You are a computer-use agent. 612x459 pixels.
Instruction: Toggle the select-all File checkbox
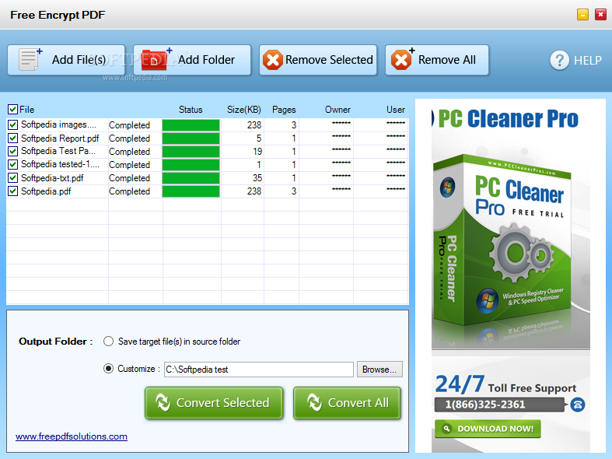[x=12, y=109]
